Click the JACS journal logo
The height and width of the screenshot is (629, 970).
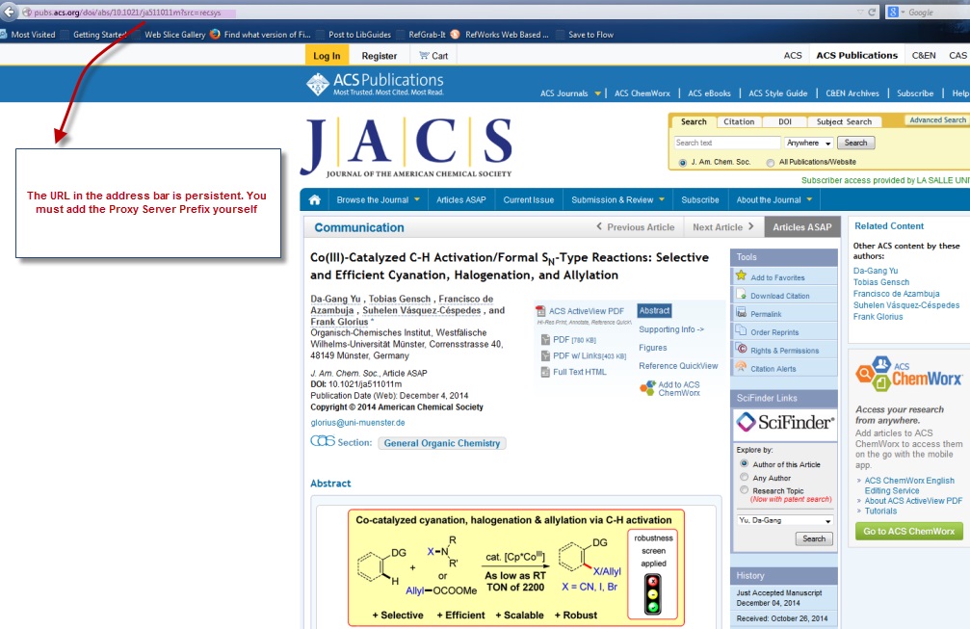coord(406,147)
